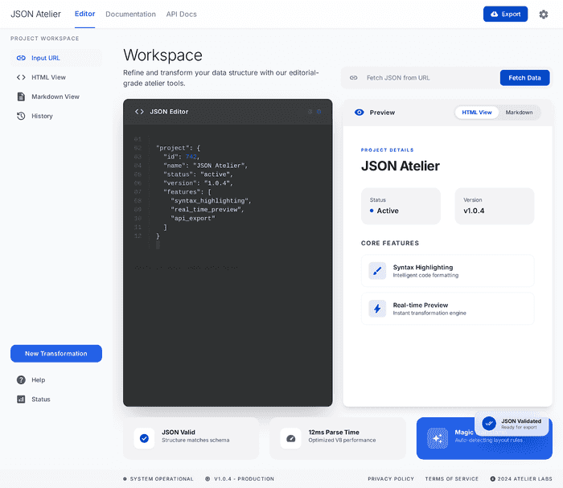Screen dimensions: 563x488
Task: Click the Magic sparkle icon
Action: tap(438, 438)
